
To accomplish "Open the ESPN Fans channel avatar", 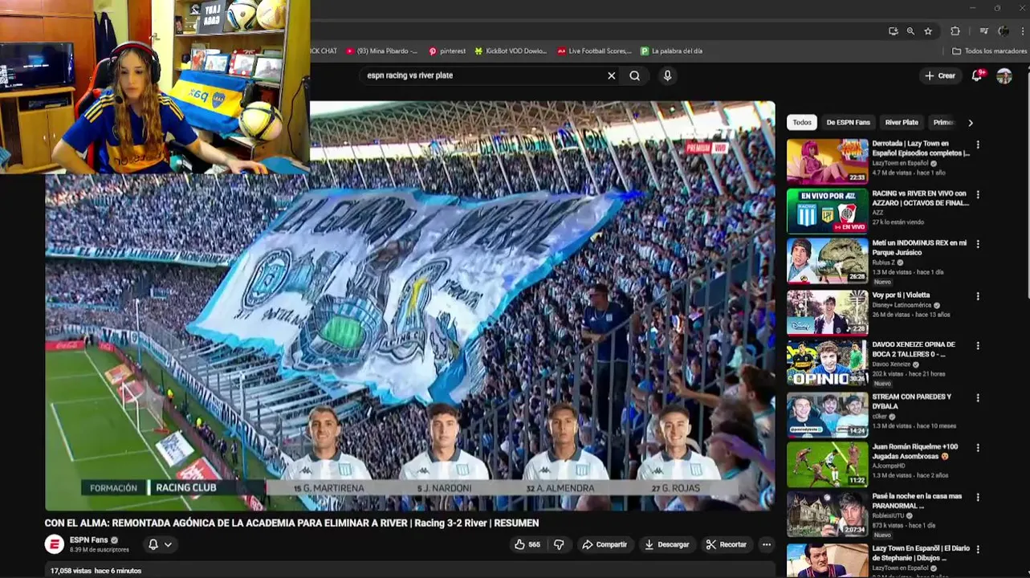I will 54,543.
